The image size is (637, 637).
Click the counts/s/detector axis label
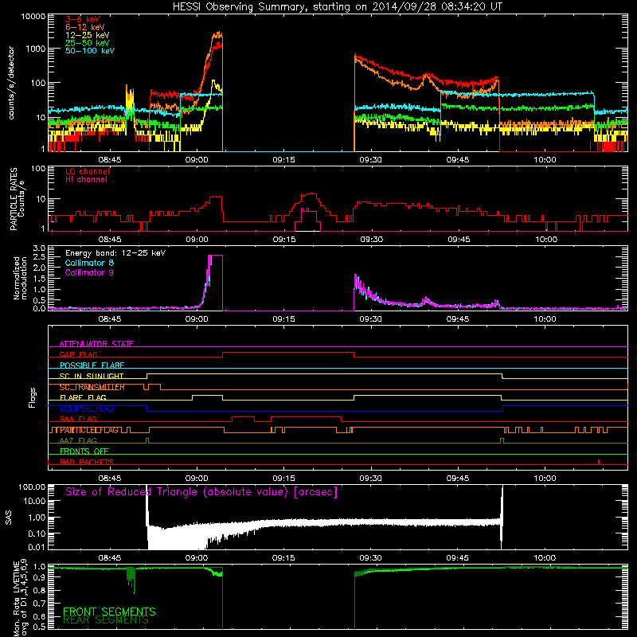coord(11,83)
